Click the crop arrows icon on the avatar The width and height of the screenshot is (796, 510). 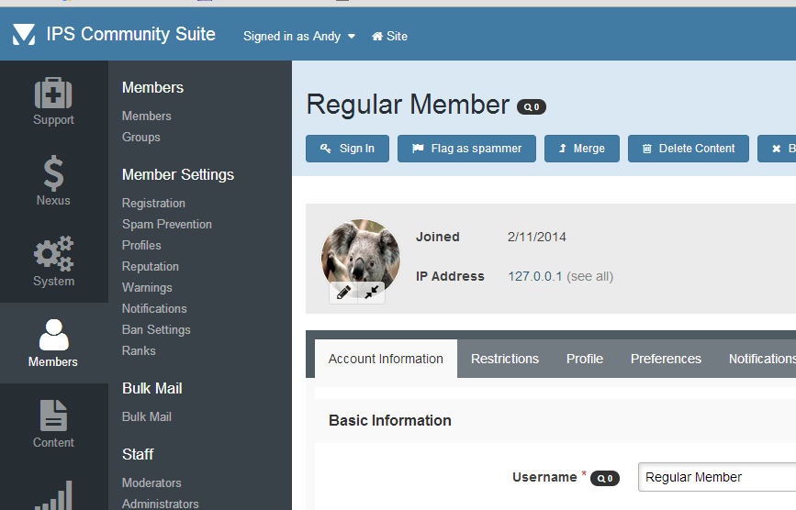click(372, 293)
